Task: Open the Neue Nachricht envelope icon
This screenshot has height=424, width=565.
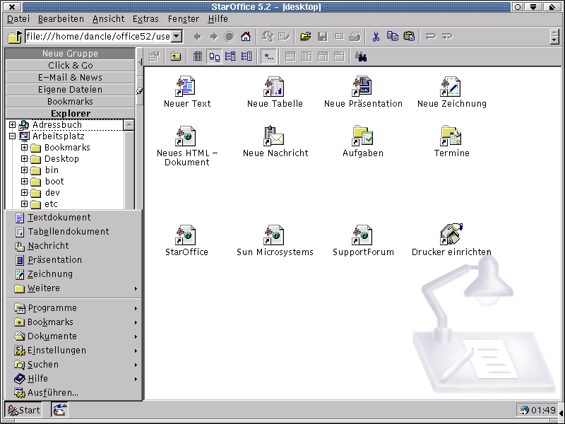Action: pyautogui.click(x=274, y=136)
